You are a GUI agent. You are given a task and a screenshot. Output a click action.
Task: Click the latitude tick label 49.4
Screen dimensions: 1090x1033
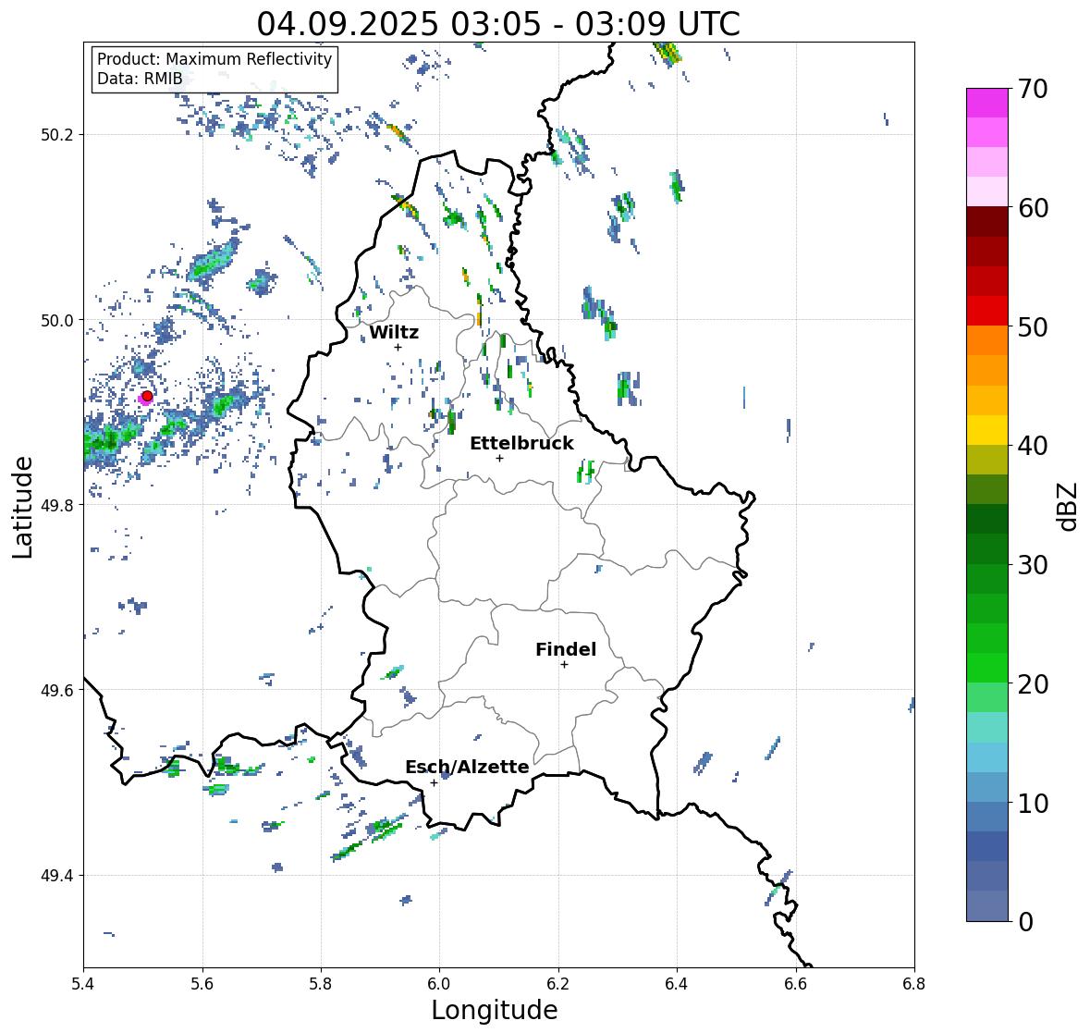pos(57,876)
